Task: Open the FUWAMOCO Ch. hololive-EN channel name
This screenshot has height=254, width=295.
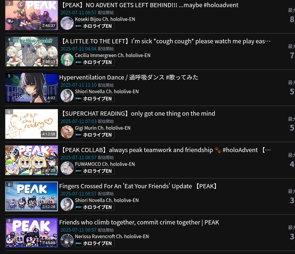Action: pyautogui.click(x=105, y=164)
